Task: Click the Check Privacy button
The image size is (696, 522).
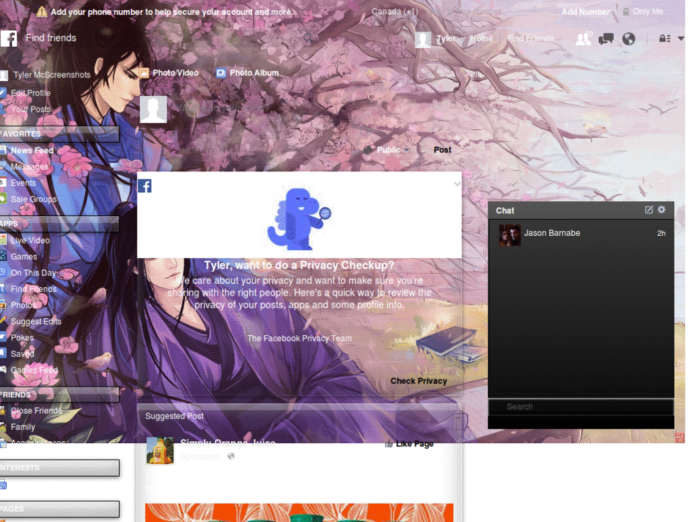Action: (418, 381)
